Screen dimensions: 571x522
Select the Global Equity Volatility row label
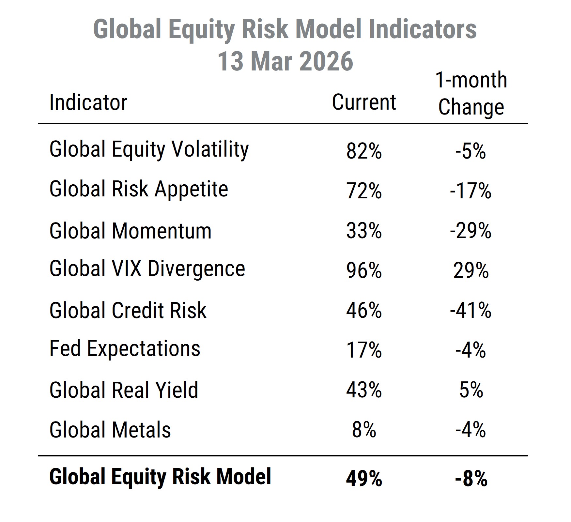click(149, 150)
